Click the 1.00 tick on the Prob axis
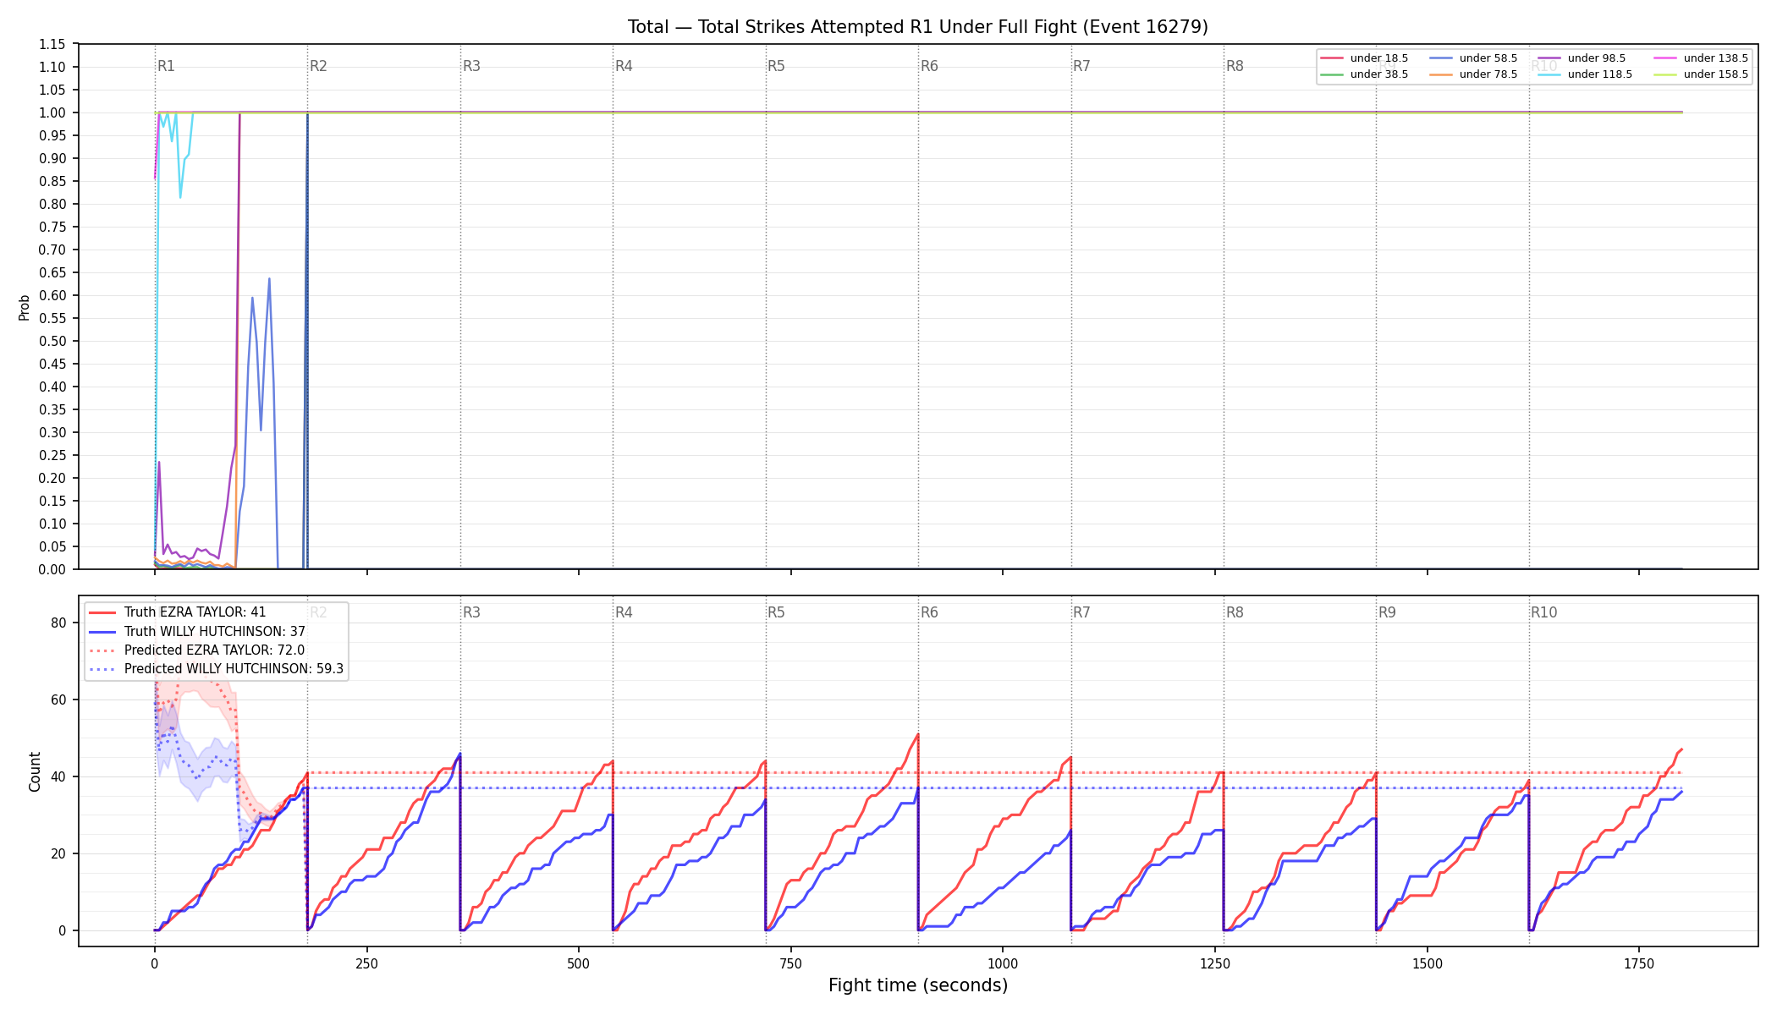The image size is (1777, 1015). tap(52, 112)
